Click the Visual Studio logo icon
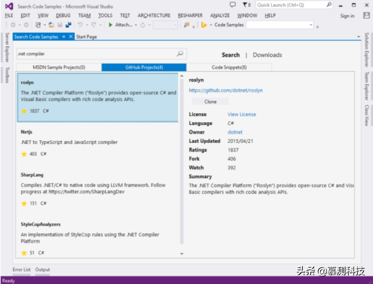 click(x=9, y=6)
